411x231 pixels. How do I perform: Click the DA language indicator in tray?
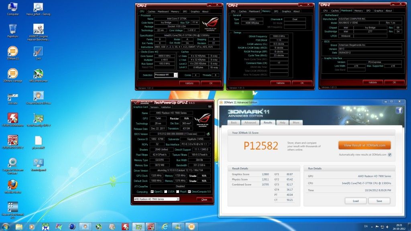366,227
